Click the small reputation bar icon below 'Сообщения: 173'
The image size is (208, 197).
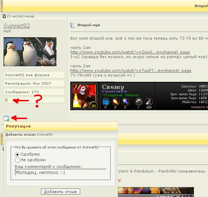pyautogui.click(x=6, y=100)
